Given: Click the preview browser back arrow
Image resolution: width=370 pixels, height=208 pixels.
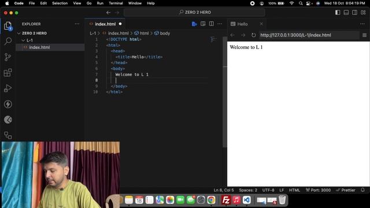Looking at the screenshot, I should (232, 35).
